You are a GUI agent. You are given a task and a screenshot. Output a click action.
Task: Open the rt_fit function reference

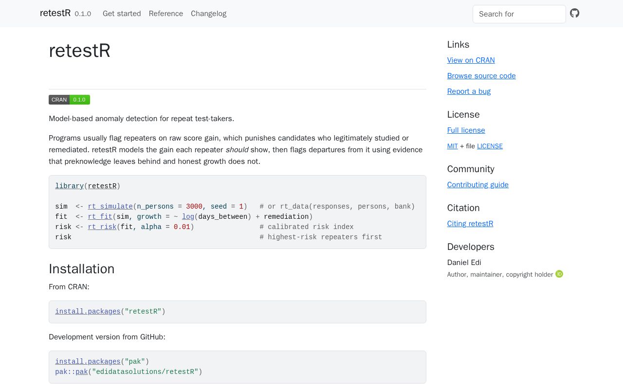(100, 217)
